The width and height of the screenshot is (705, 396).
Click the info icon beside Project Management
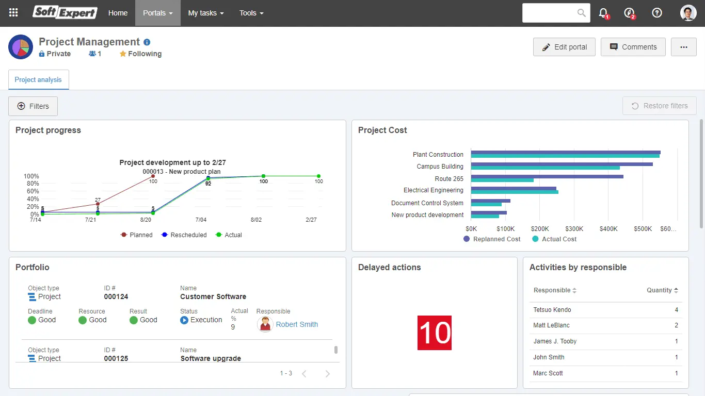click(147, 42)
